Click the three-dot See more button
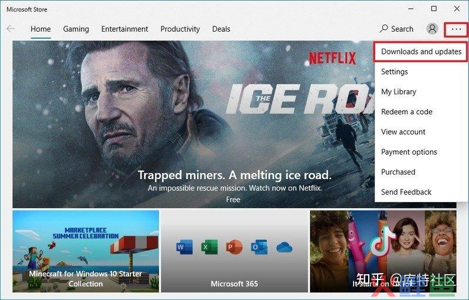The height and width of the screenshot is (300, 469). coord(457,29)
